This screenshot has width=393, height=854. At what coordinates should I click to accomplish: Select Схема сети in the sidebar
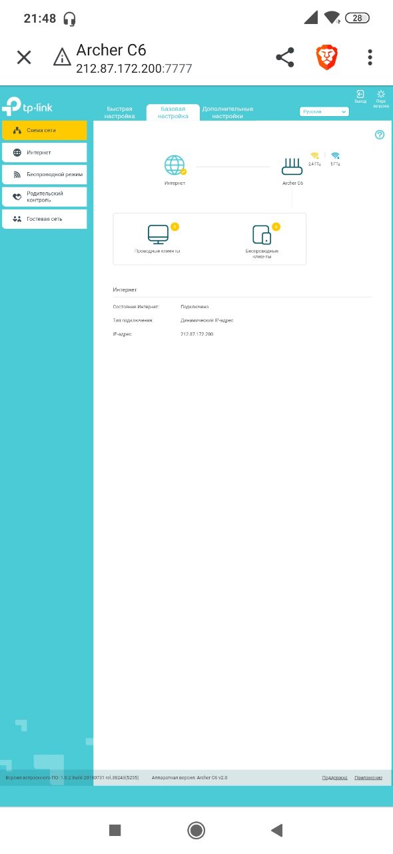(45, 131)
